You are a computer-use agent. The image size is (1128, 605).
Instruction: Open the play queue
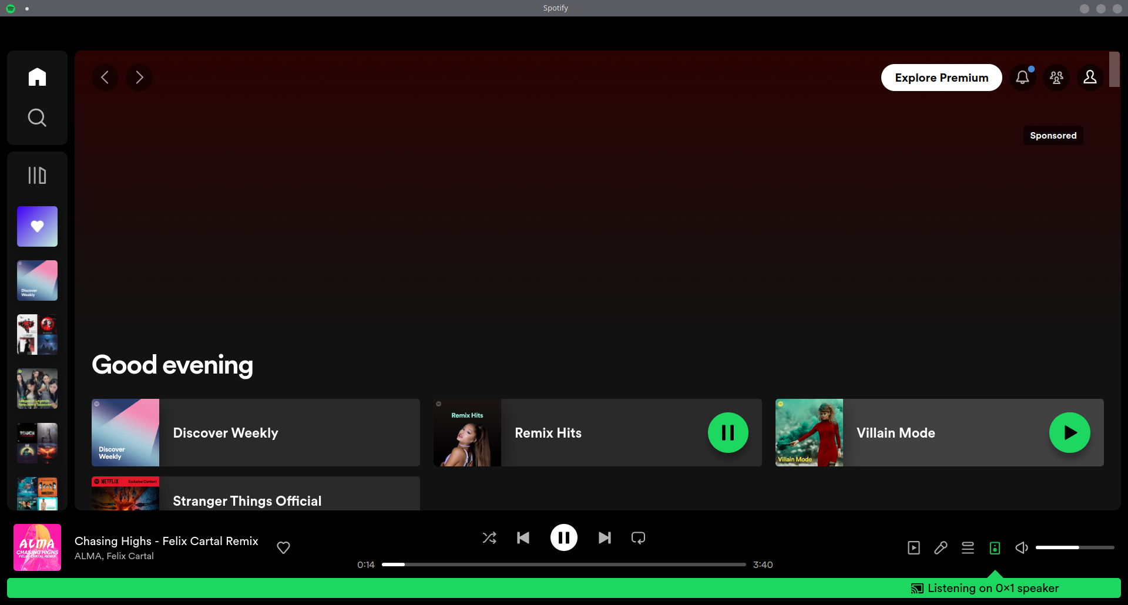pyautogui.click(x=968, y=547)
